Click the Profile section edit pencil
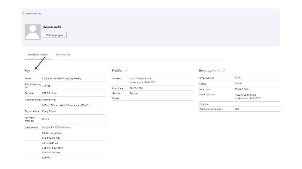 126,71
